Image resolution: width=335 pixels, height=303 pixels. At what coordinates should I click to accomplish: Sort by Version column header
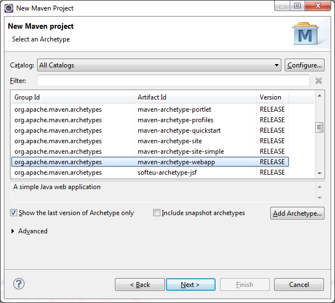tap(273, 97)
